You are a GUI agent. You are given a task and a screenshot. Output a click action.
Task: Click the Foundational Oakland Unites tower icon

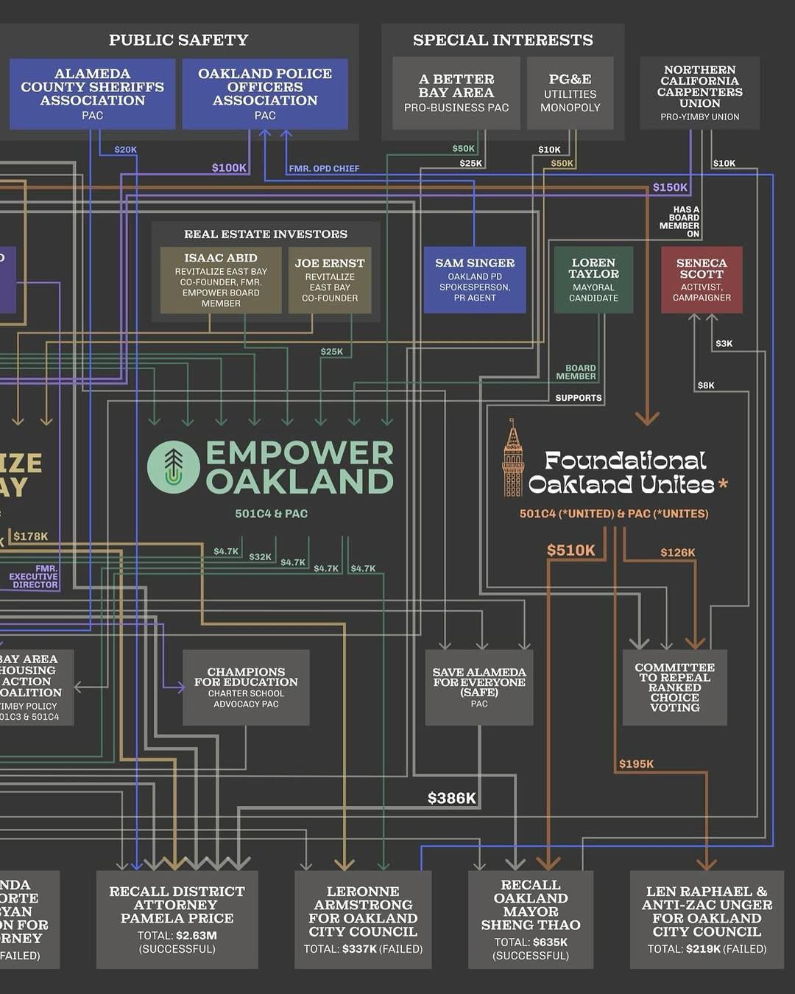pyautogui.click(x=513, y=458)
